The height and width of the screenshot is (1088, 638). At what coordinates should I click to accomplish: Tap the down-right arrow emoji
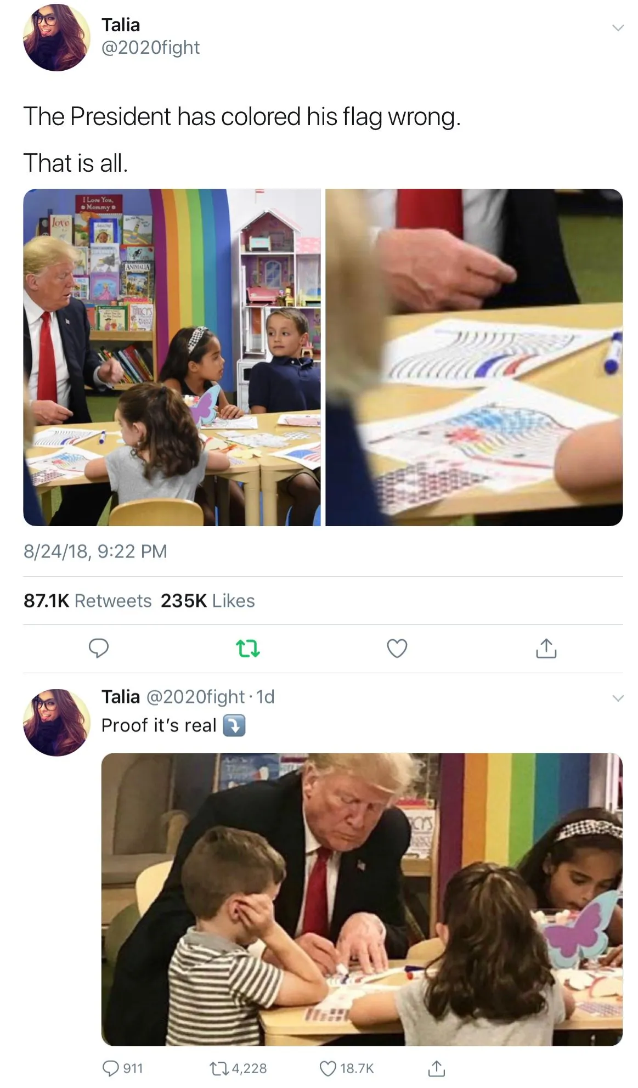(234, 725)
